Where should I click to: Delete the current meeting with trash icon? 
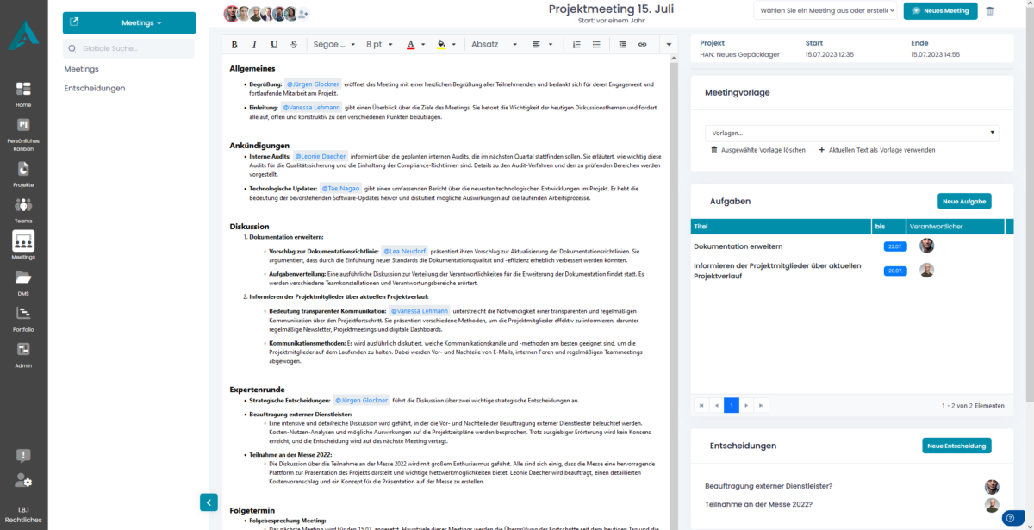989,11
